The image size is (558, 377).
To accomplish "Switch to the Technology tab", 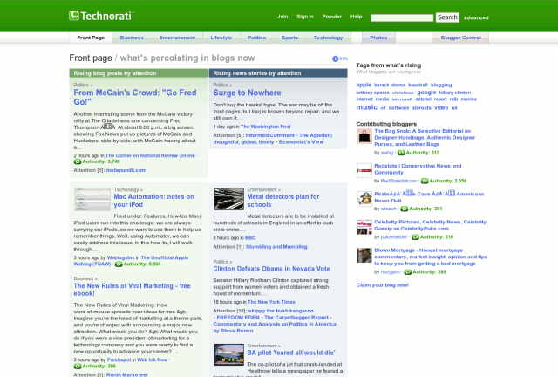I will pyautogui.click(x=328, y=38).
